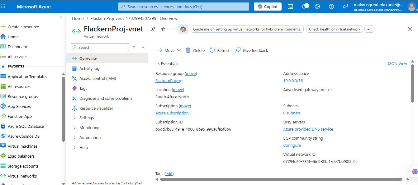The width and height of the screenshot is (418, 185).
Task: Collapse the resource menu with double chevron
Action: coord(143,47)
